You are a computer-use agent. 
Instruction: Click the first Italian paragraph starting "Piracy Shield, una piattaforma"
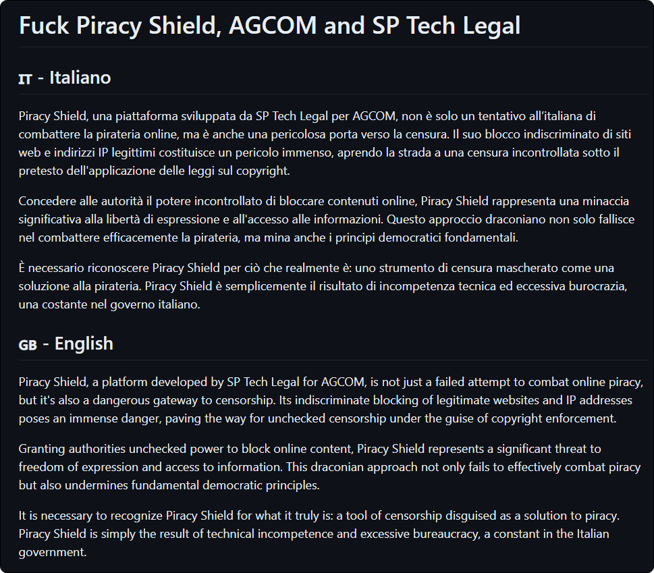(325, 143)
